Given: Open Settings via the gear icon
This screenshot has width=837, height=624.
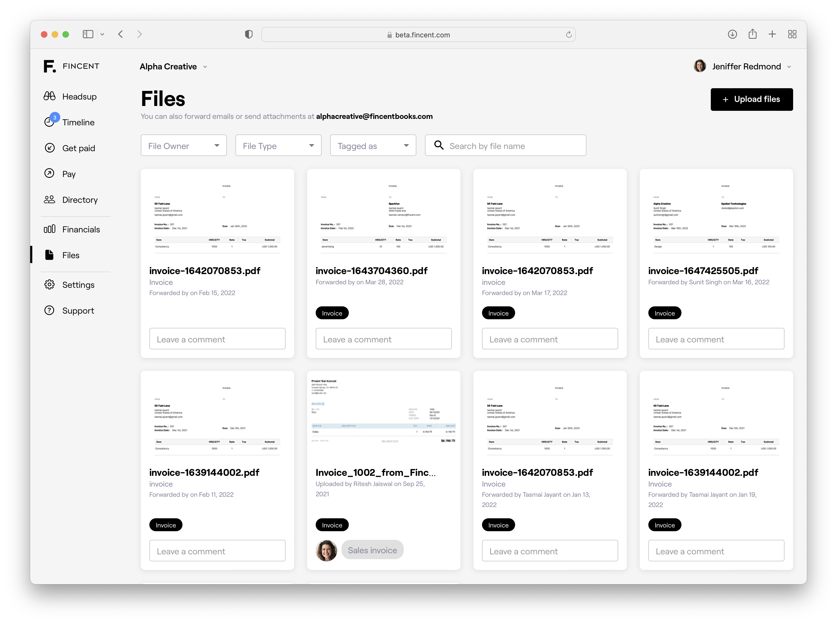Looking at the screenshot, I should (x=50, y=284).
